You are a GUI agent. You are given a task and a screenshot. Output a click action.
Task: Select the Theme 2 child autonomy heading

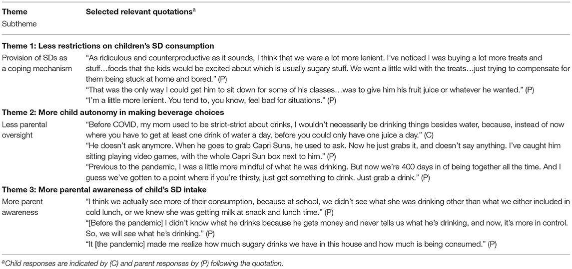tap(113, 113)
